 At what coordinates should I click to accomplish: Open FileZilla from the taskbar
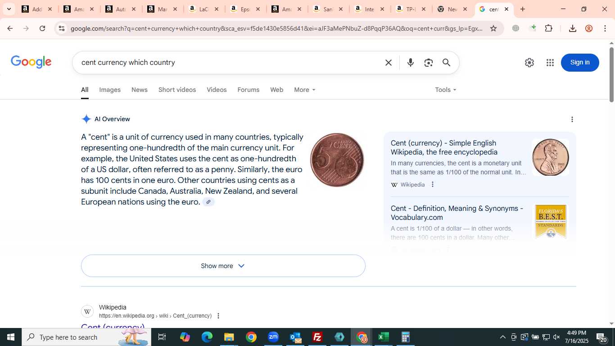(317, 337)
